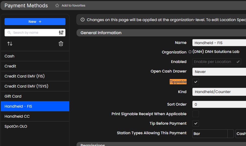Uncheck Tip Before Payment checkbox
Viewport: 246px width, 146px height.
coord(196,123)
